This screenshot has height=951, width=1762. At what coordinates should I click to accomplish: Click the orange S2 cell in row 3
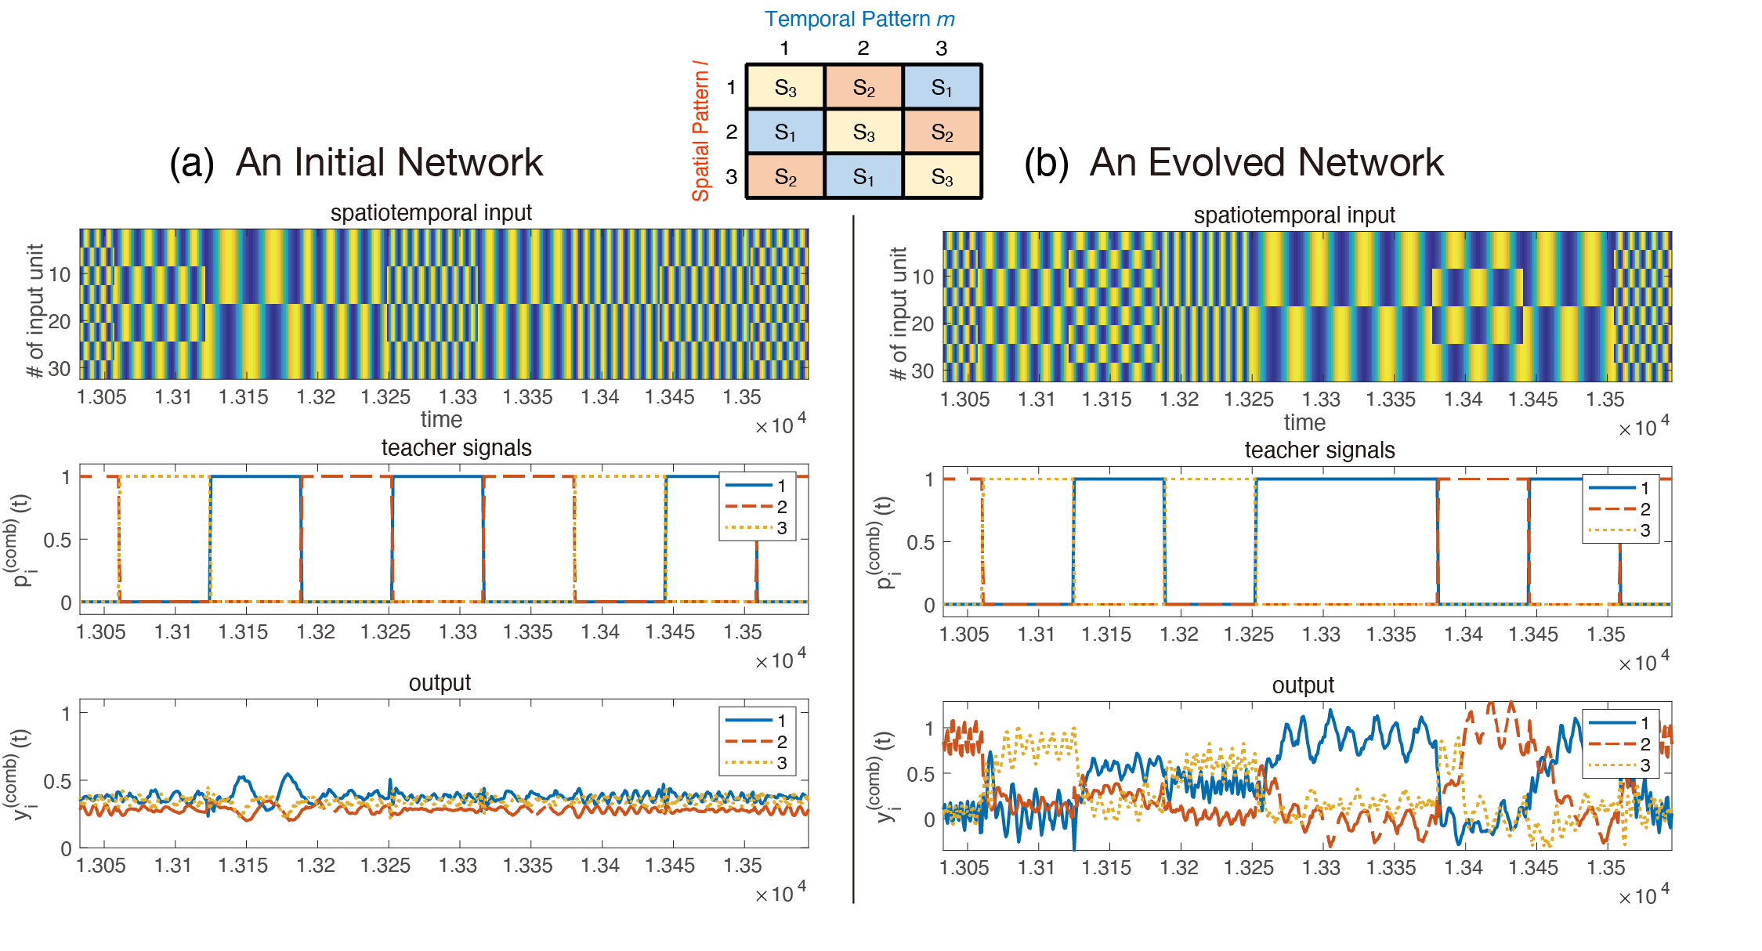785,176
